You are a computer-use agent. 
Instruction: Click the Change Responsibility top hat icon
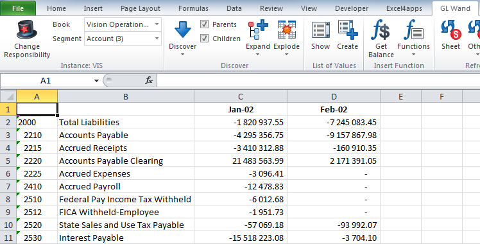click(x=27, y=30)
